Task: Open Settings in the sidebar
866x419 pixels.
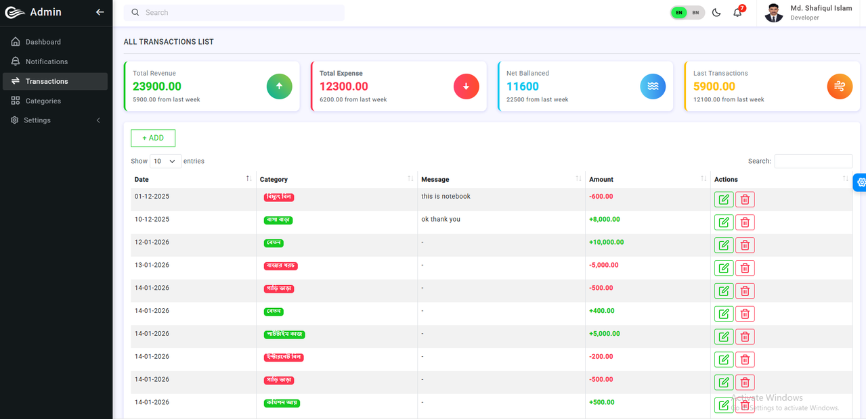Action: (55, 120)
